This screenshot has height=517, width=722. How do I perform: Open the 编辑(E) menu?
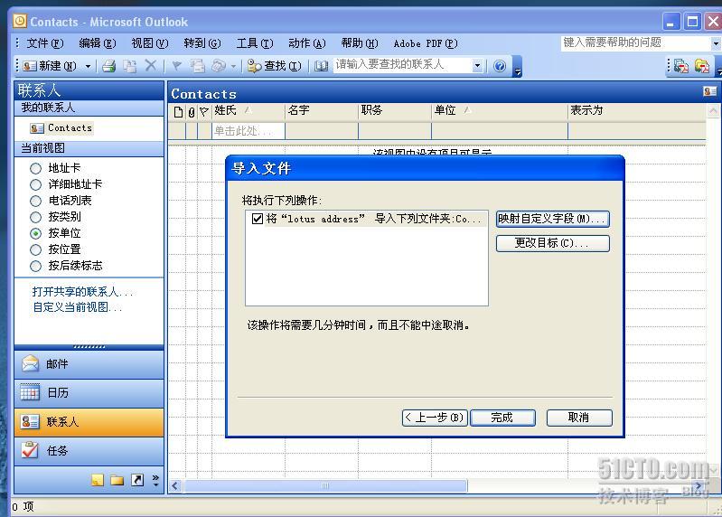pos(98,43)
